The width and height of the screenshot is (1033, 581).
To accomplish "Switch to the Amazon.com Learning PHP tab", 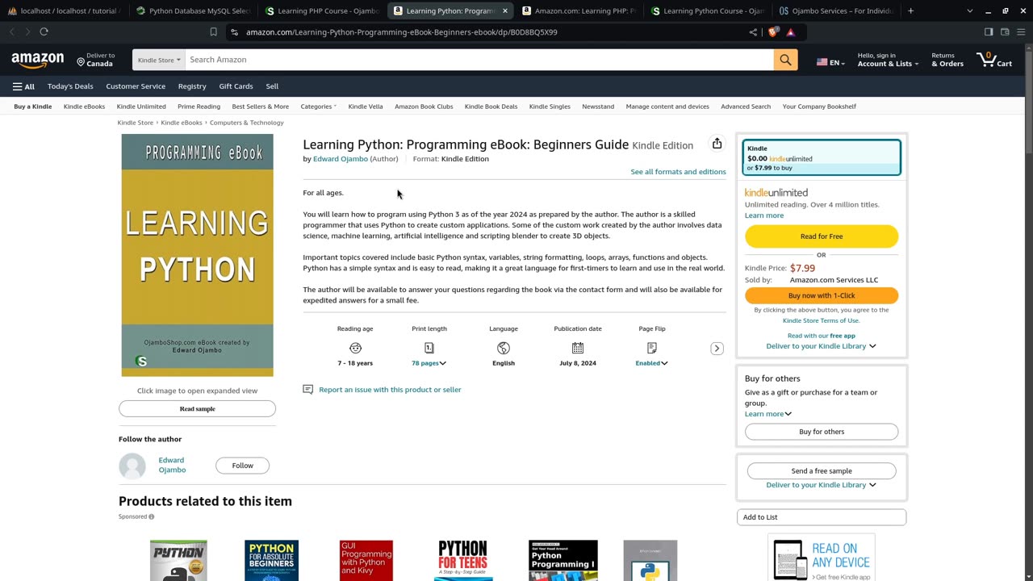I will 579,10.
